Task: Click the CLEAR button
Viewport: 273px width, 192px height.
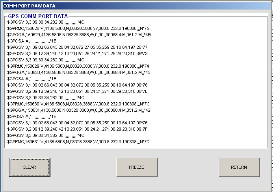Action: [x=30, y=167]
